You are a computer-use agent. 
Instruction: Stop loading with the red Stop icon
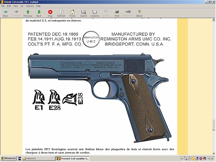[50, 13]
